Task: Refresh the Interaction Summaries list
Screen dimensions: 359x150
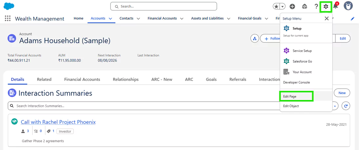Action: coord(346,106)
